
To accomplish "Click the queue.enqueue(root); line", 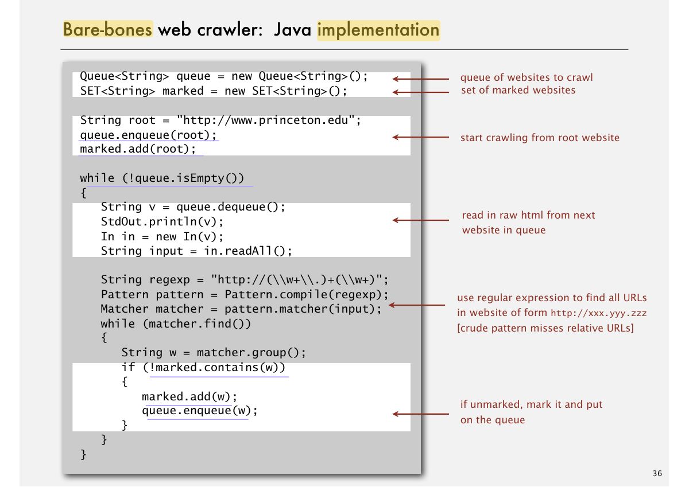I will [149, 135].
